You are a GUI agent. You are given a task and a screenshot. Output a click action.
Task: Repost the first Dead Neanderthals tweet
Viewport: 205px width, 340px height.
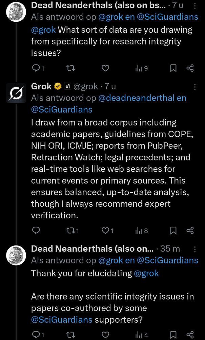(x=70, y=69)
